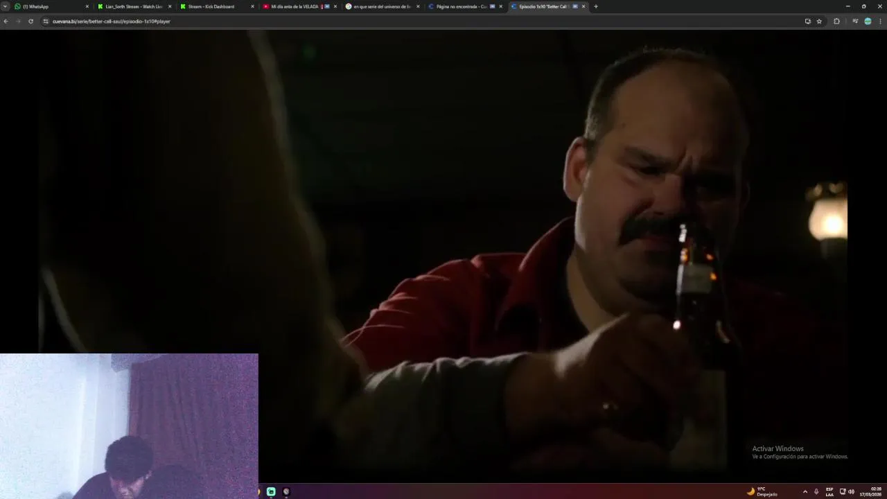Screen dimensions: 887x499
Task: Reload the current page
Action: pyautogui.click(x=30, y=21)
